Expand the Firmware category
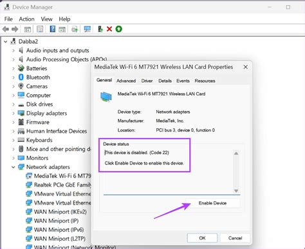The height and width of the screenshot is (249, 305). point(14,123)
